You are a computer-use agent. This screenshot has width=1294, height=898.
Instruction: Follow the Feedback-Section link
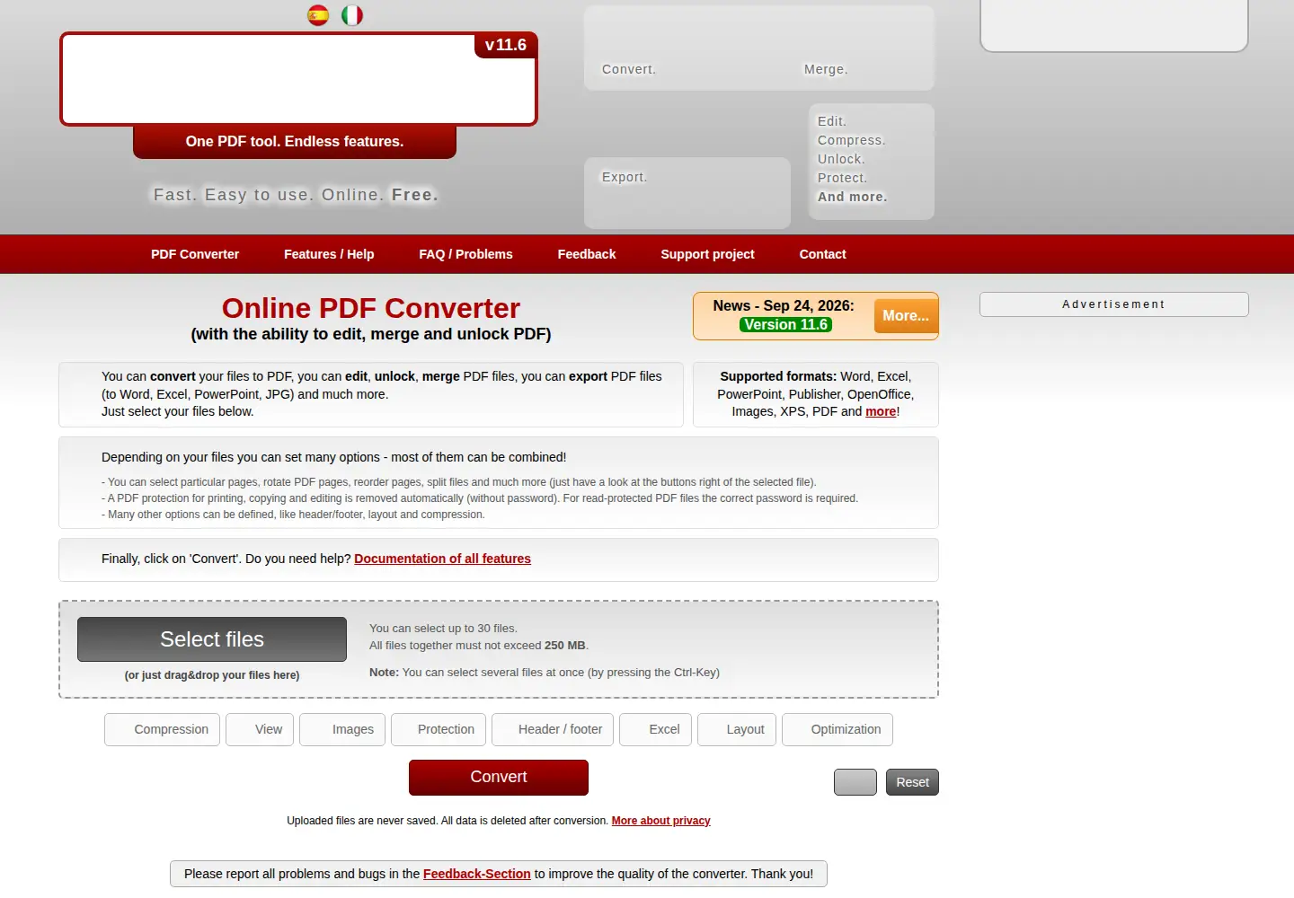tap(476, 874)
